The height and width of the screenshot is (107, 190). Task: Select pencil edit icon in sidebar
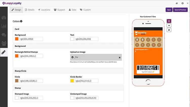click(x=4, y=52)
